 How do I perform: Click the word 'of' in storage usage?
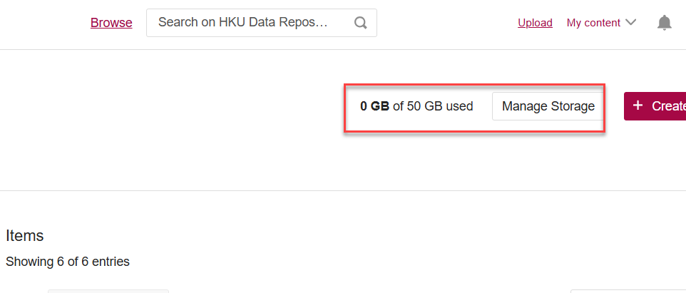point(398,106)
